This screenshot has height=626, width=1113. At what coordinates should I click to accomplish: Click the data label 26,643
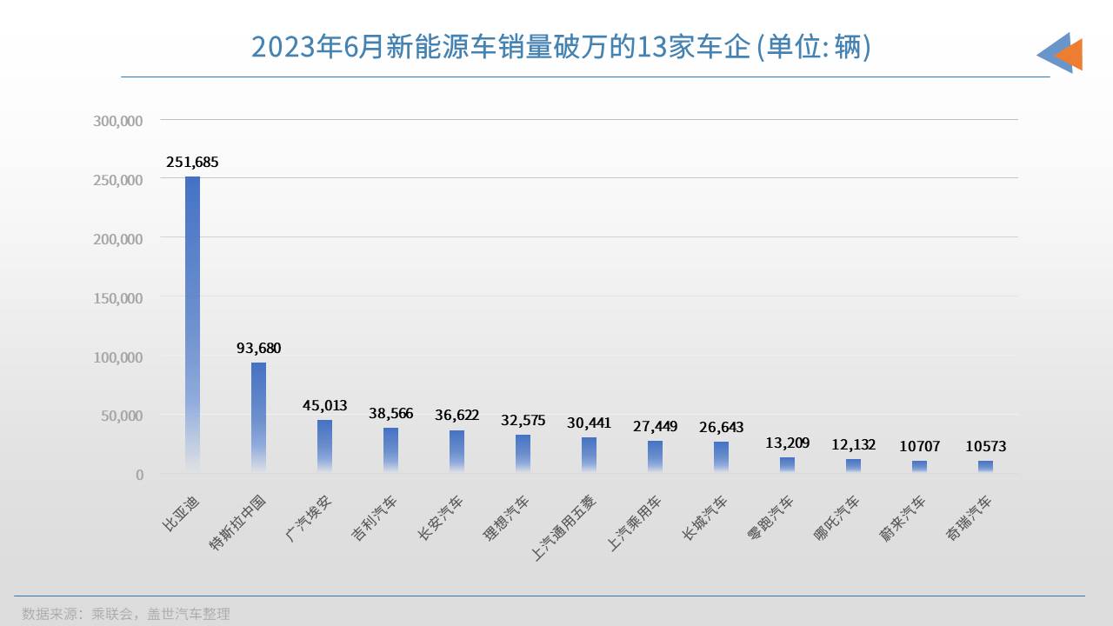[722, 427]
